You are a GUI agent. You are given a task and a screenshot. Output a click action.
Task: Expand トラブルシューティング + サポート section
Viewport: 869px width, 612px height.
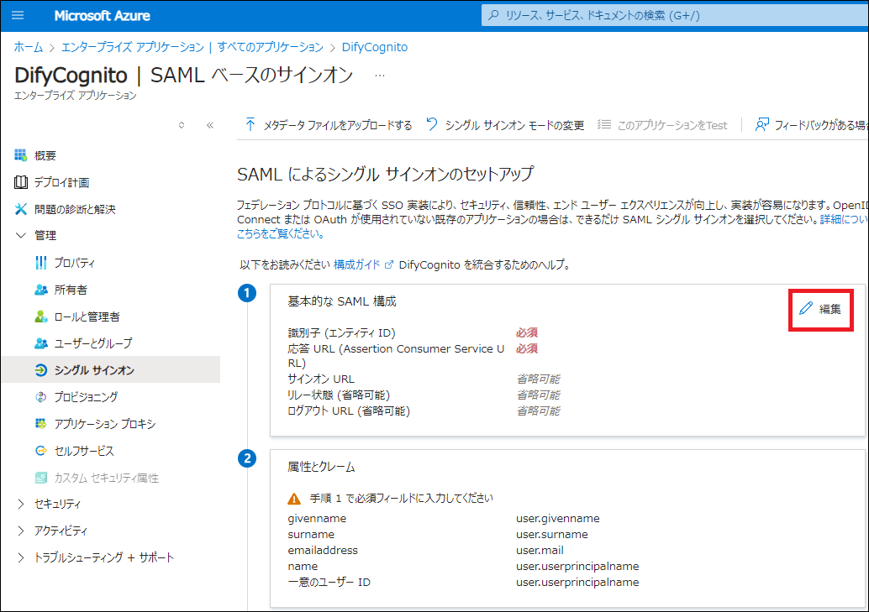click(x=21, y=557)
